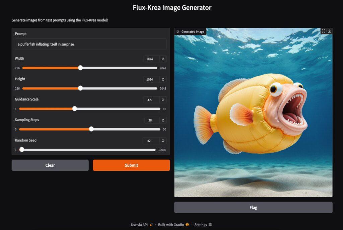
Task: Click the 'Generate images from text prompts' description
Action: coord(60,20)
